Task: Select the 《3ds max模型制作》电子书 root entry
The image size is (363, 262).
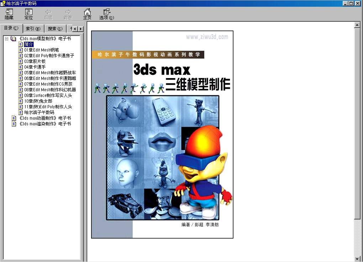Action: point(45,39)
